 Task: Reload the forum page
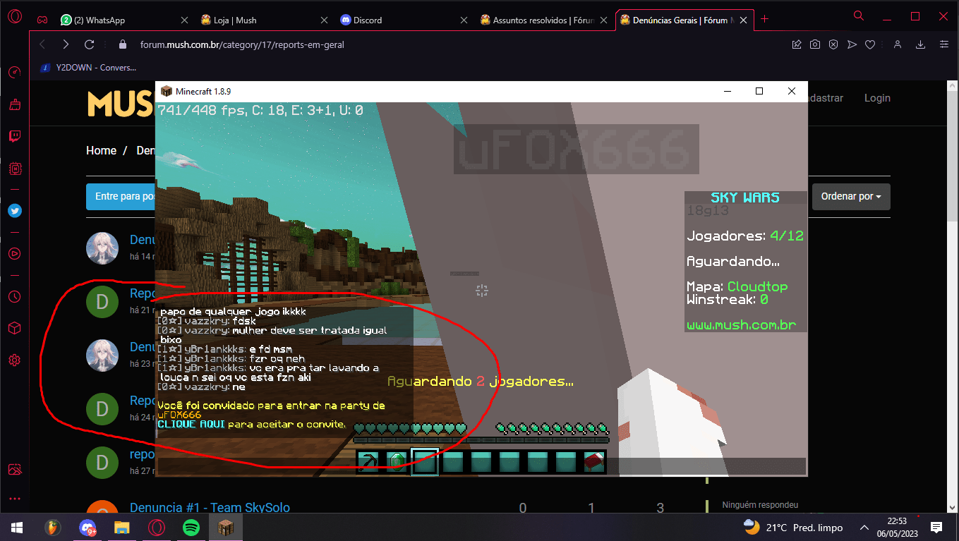click(x=90, y=44)
